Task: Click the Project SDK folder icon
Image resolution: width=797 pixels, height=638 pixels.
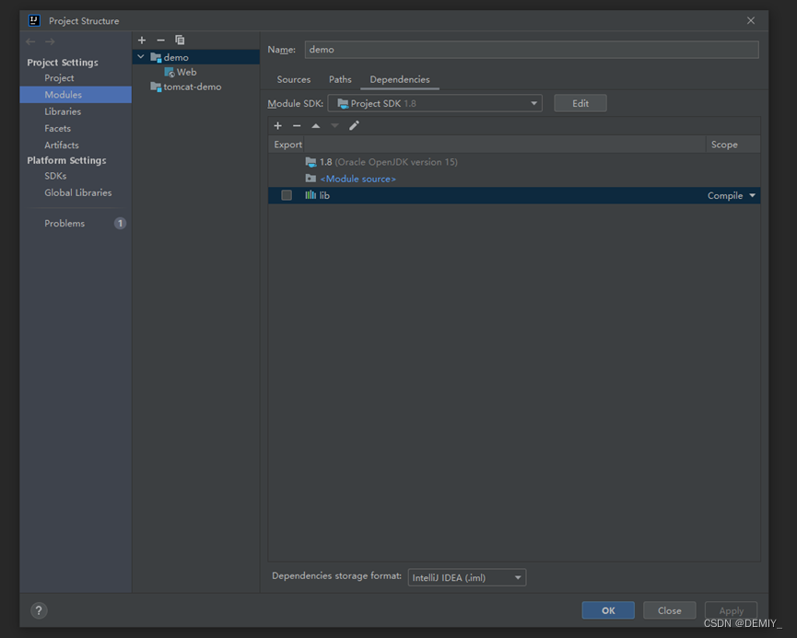Action: [x=343, y=104]
